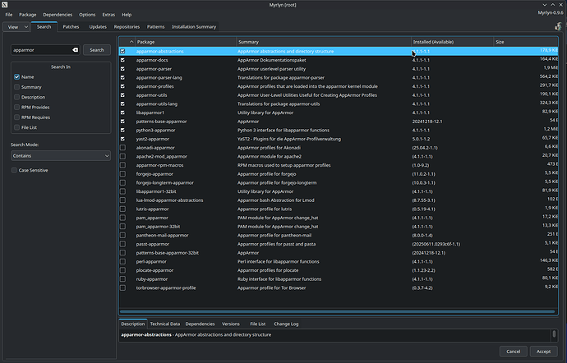Open the File menu
This screenshot has width=567, height=363.
click(x=9, y=15)
